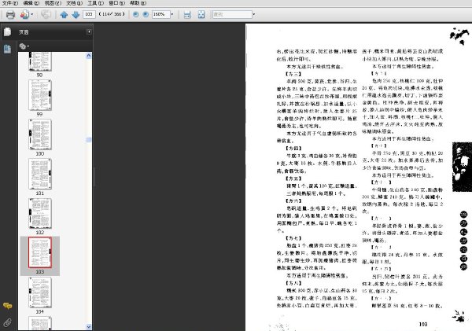Click the zoom out round button
The height and width of the screenshot is (331, 472).
tap(136, 14)
